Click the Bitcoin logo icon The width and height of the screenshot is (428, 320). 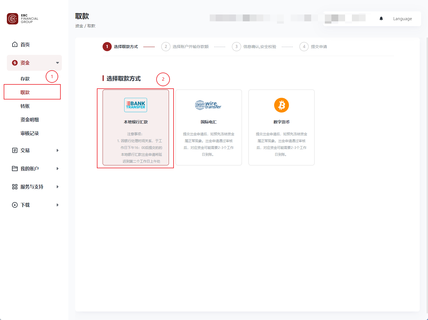(282, 105)
